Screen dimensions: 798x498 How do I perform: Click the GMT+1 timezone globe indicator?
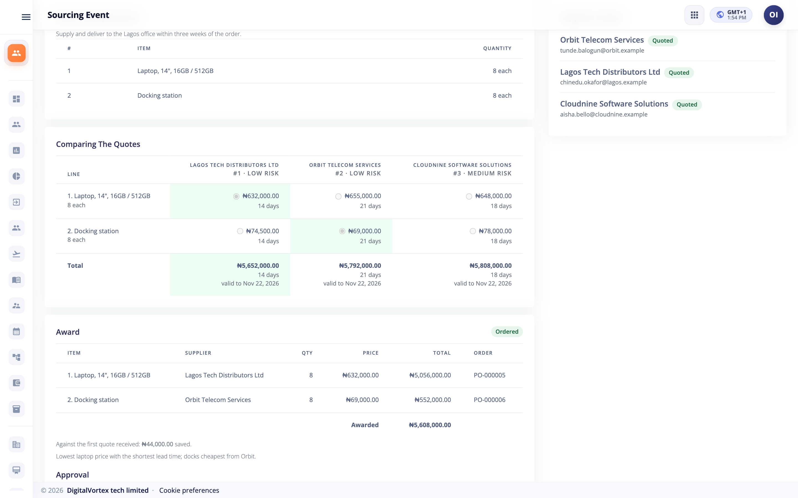click(731, 15)
